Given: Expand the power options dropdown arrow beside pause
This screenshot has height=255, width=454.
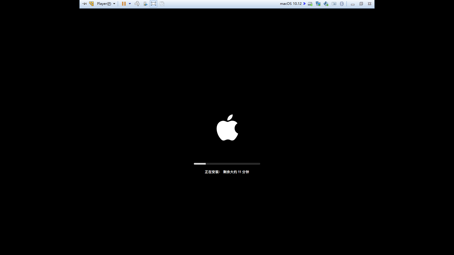Looking at the screenshot, I should 130,4.
